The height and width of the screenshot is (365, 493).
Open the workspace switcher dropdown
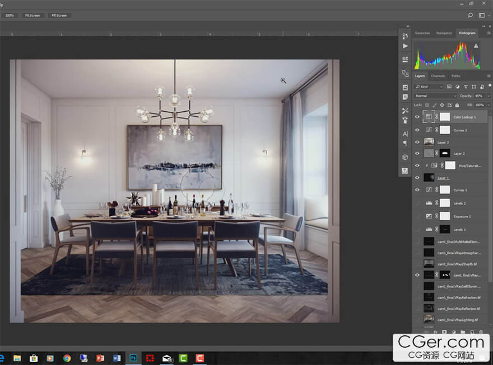pos(483,15)
